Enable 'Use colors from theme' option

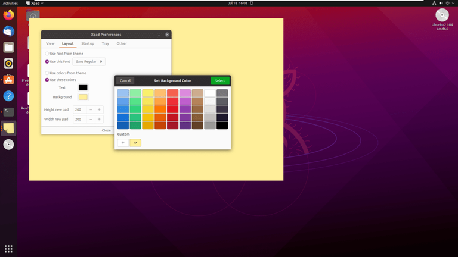(48, 73)
